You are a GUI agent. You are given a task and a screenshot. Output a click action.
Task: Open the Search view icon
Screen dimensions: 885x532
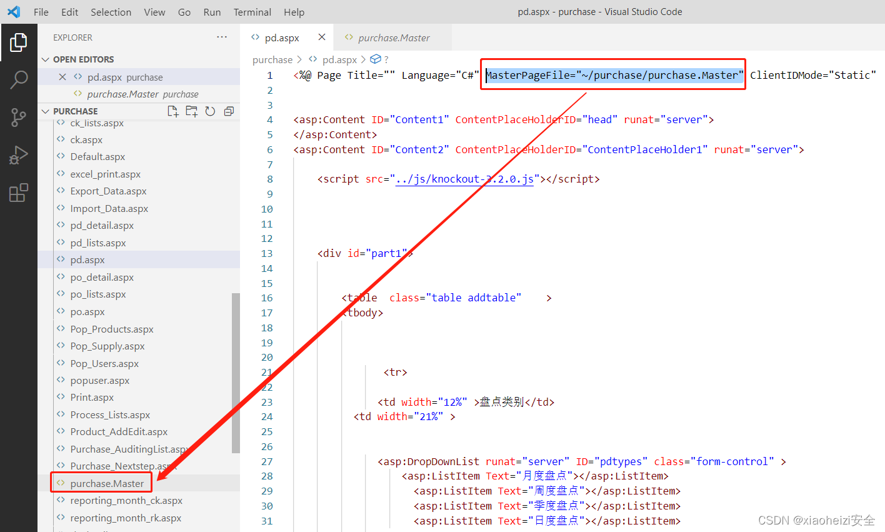click(x=19, y=79)
